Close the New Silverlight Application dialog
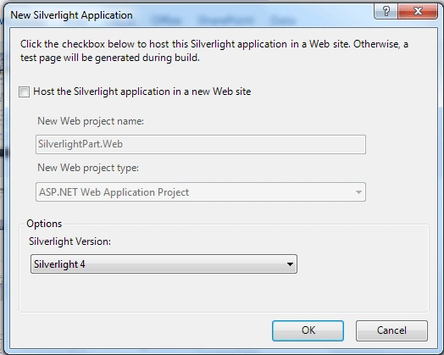 point(418,11)
